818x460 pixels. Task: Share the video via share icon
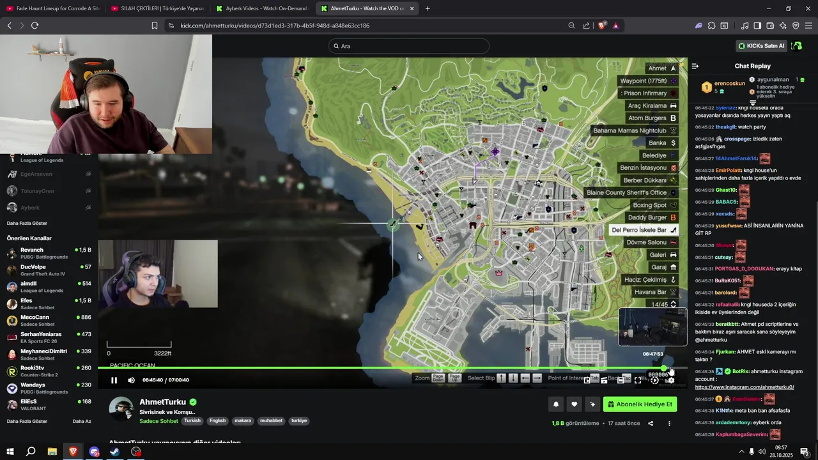[651, 423]
